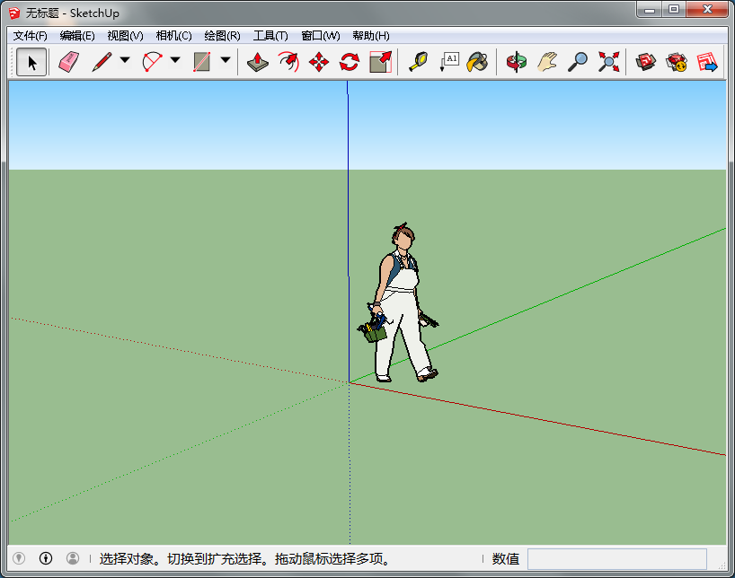Choose the Move tool
Screen dimensions: 735x578
click(319, 62)
